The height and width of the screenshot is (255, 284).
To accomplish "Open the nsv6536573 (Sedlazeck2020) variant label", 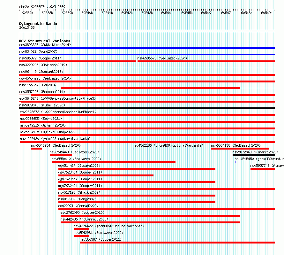I will [x=162, y=58].
